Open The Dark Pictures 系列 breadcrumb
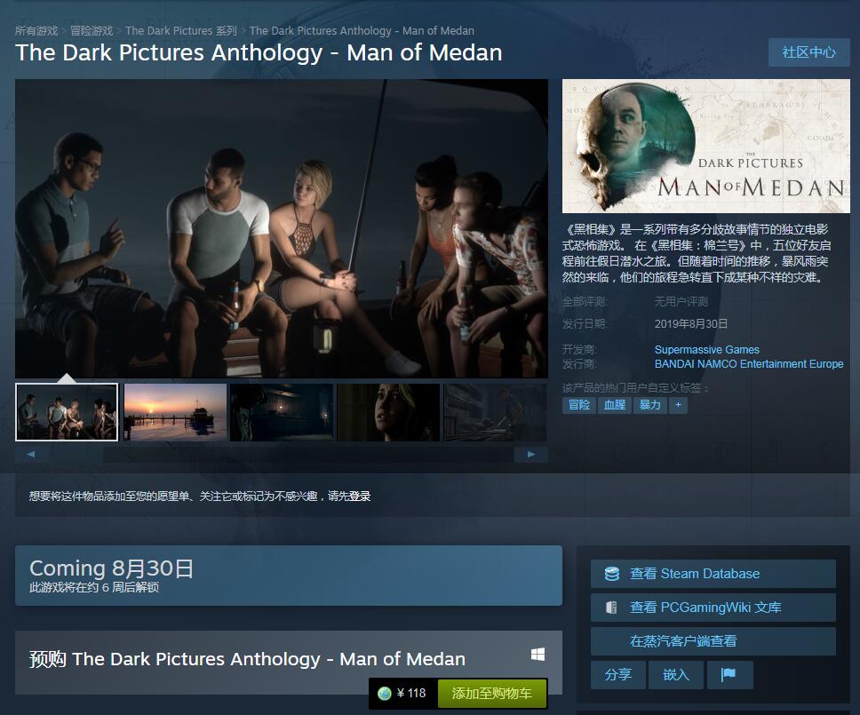The image size is (860, 715). (x=181, y=31)
